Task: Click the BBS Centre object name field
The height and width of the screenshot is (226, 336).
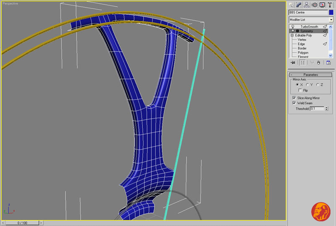Action: pos(308,13)
